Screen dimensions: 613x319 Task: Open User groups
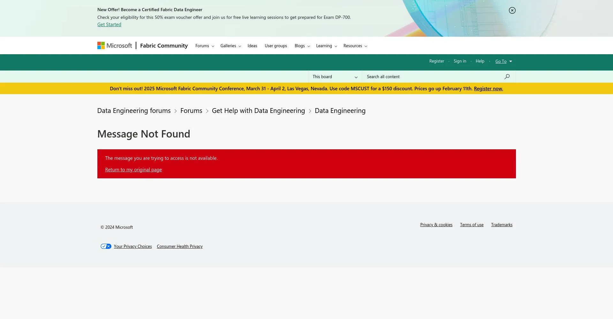pos(276,46)
